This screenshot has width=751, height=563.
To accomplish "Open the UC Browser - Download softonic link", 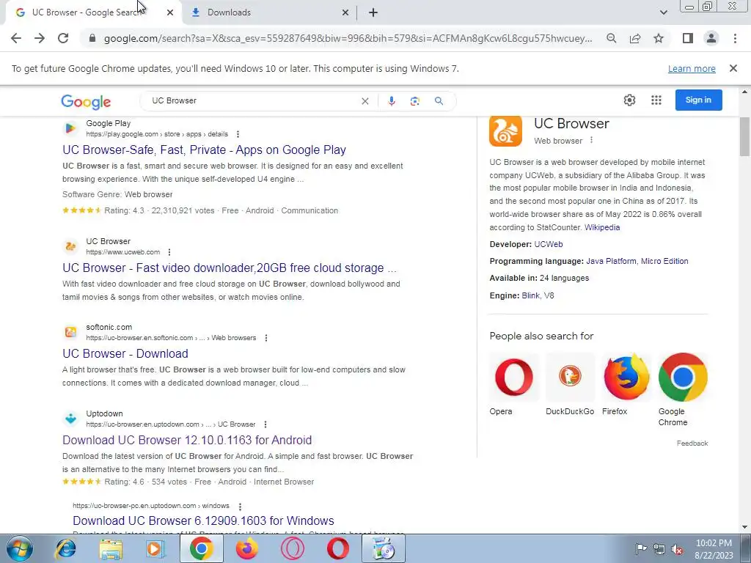I will point(125,354).
